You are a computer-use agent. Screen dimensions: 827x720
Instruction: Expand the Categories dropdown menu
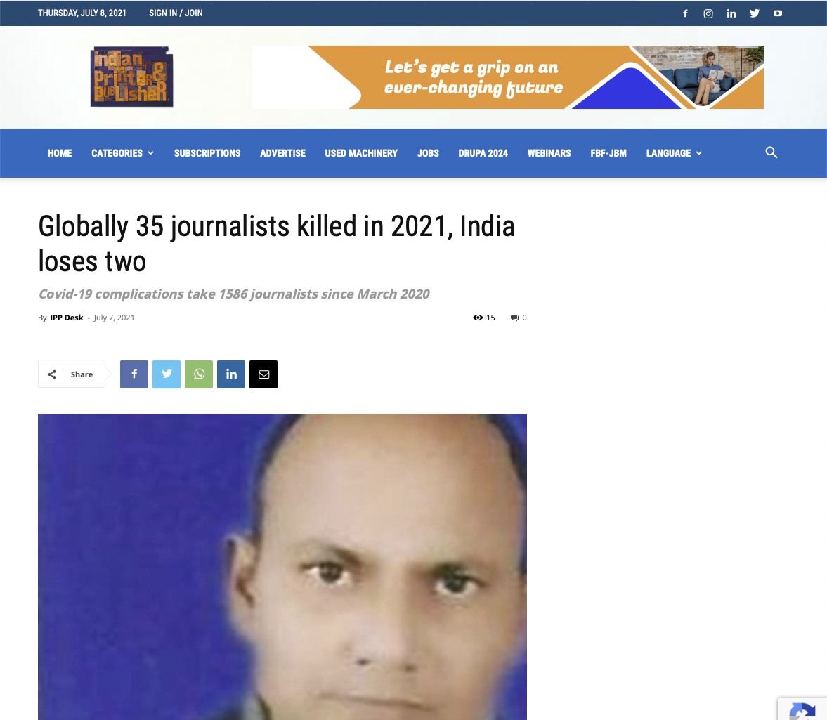122,153
